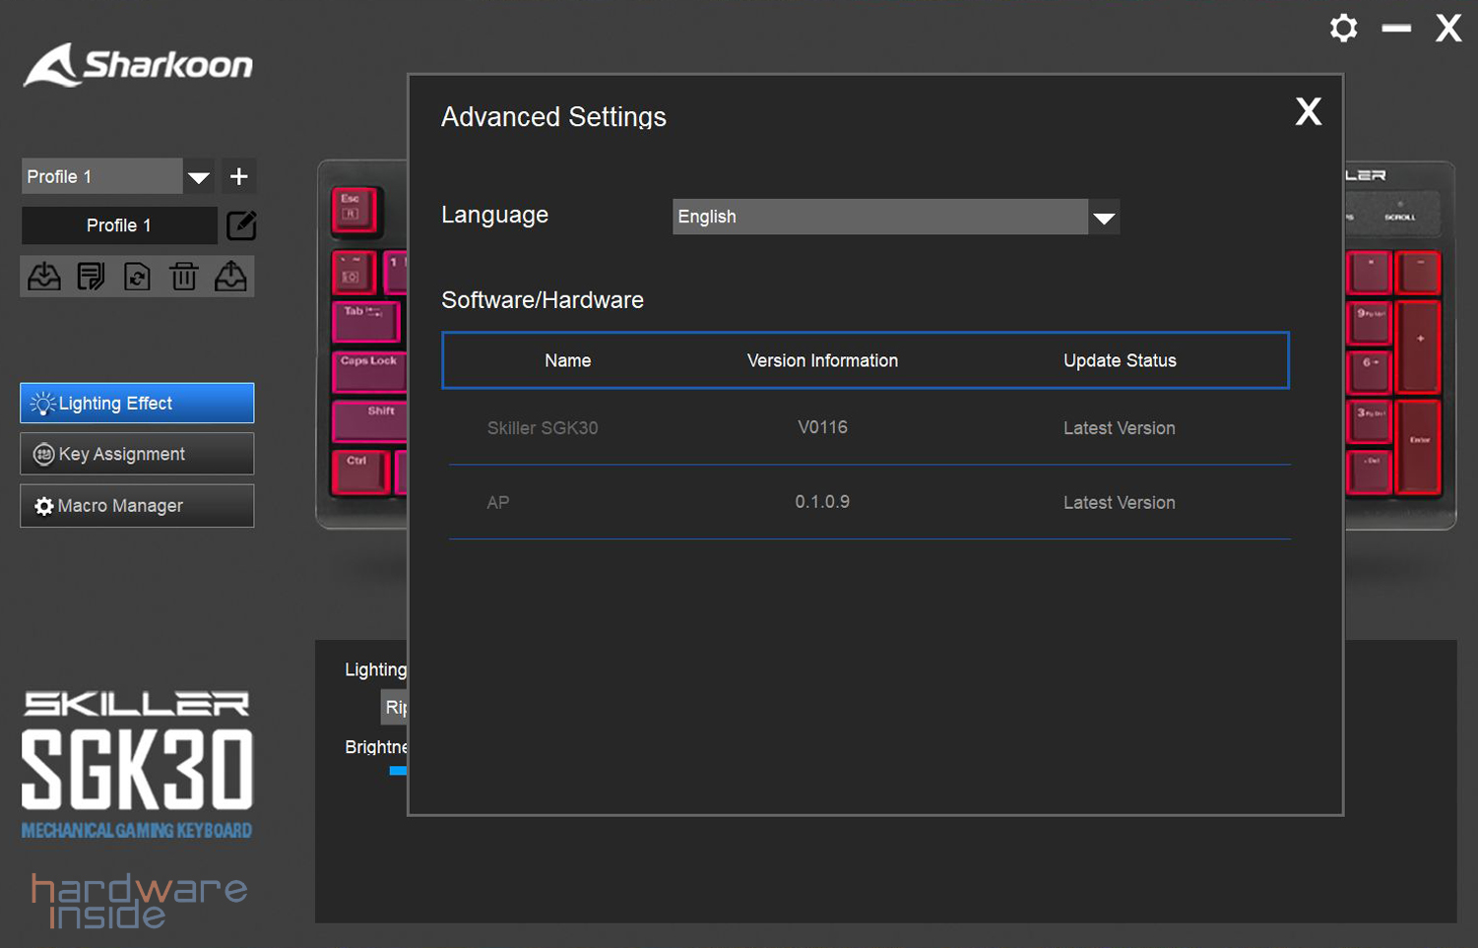
Task: Open settings via the gear icon
Action: tap(1343, 28)
